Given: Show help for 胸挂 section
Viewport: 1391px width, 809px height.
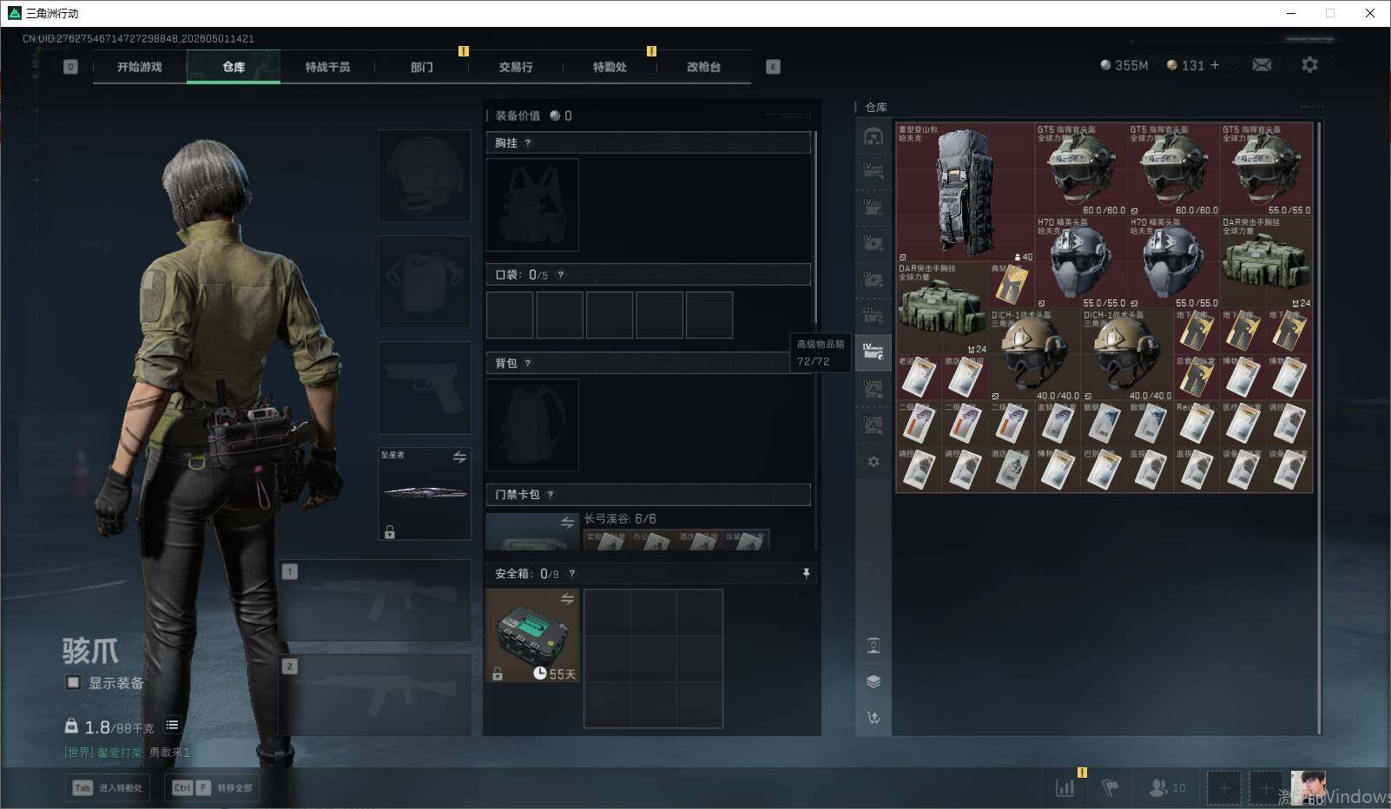Looking at the screenshot, I should tap(527, 143).
